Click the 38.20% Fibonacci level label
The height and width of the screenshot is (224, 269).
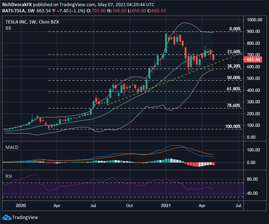click(234, 66)
